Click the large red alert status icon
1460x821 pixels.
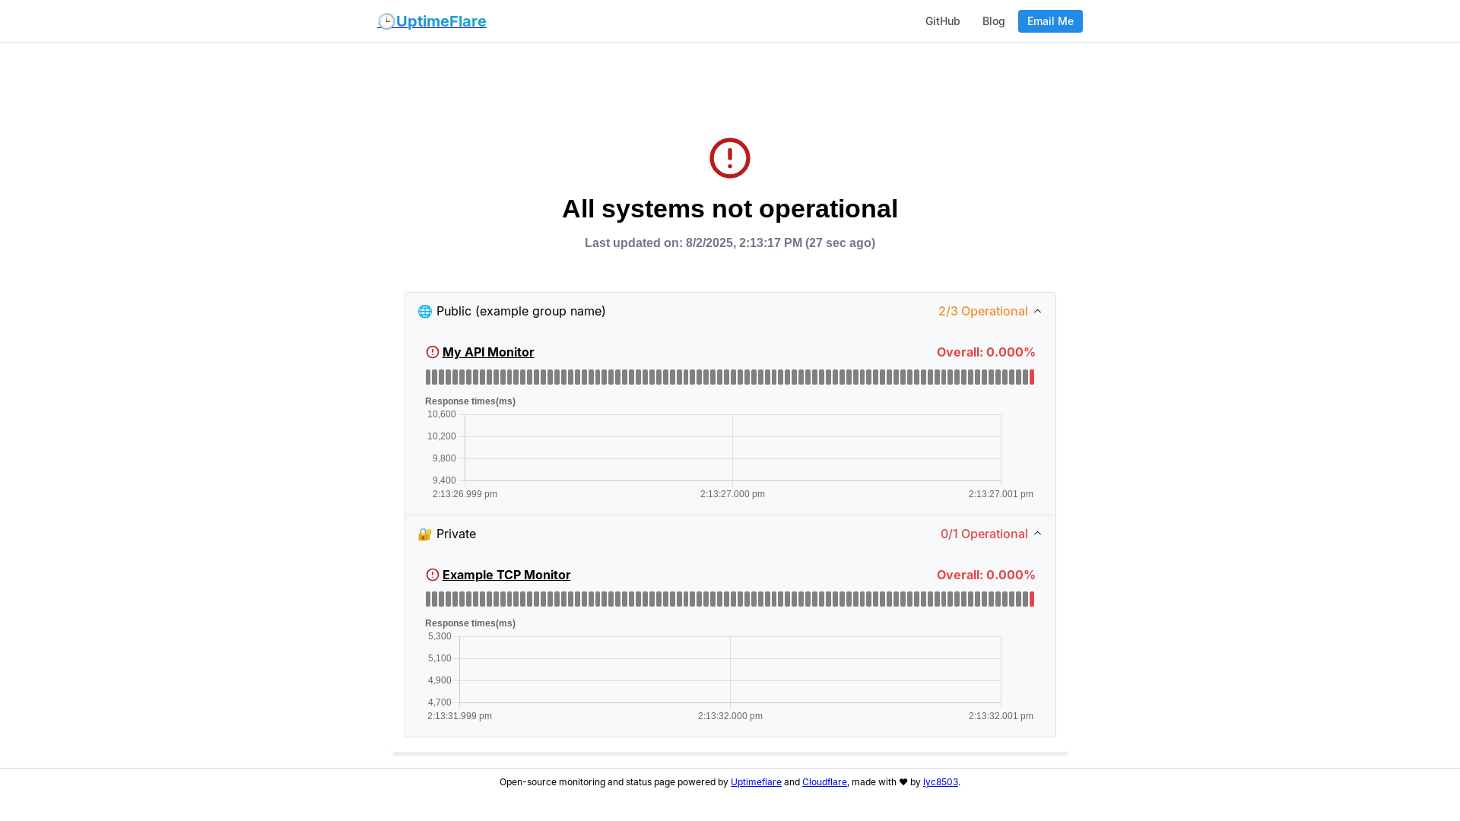coord(730,158)
